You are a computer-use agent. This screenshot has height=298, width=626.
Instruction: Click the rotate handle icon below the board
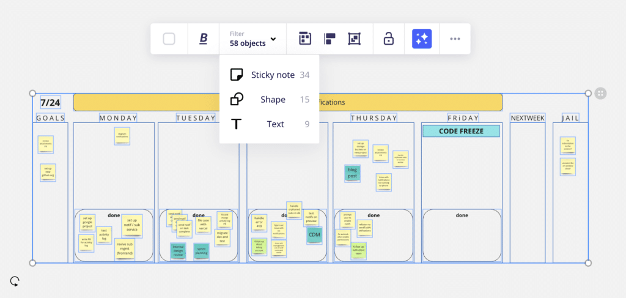[15, 281]
